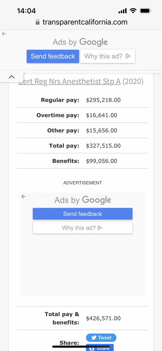Tap the battery icon in status bar
This screenshot has width=162, height=351.
(146, 11)
